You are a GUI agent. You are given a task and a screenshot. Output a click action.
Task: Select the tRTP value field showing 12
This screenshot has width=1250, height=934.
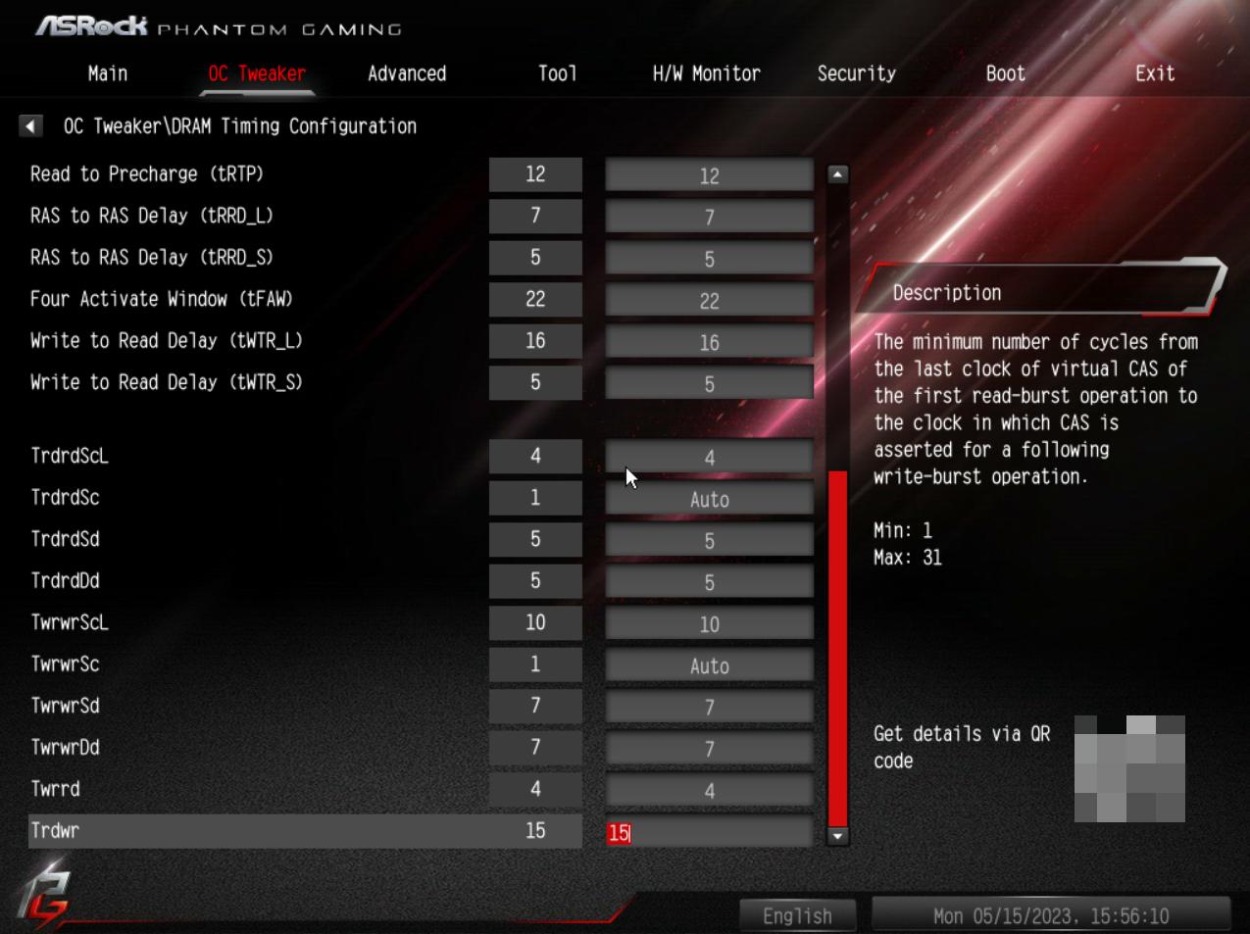[x=709, y=175]
